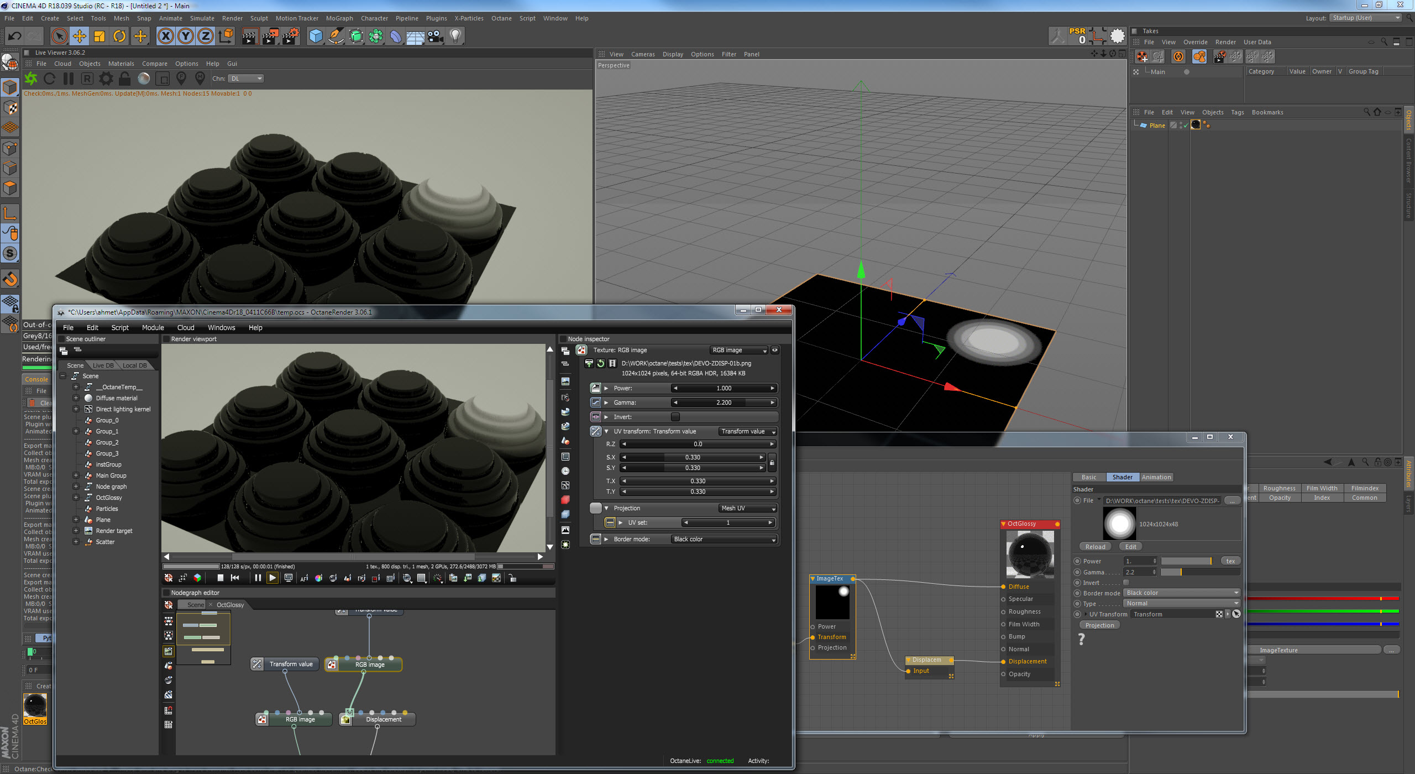The image size is (1415, 774).
Task: Click the Live Viewer lock resolution icon
Action: pyautogui.click(x=125, y=79)
